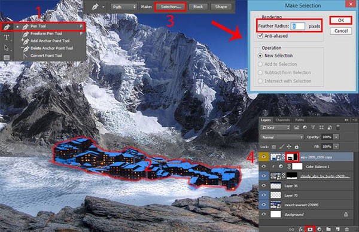Open the Fill slider dropdown arrow
This screenshot has width=359, height=232.
(336, 146)
